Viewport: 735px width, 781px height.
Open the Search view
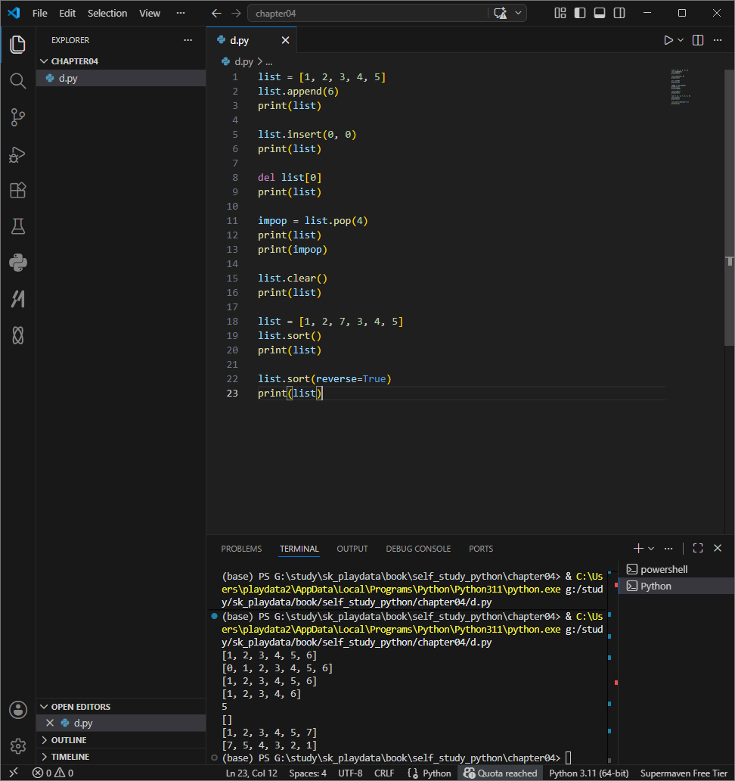pyautogui.click(x=18, y=81)
